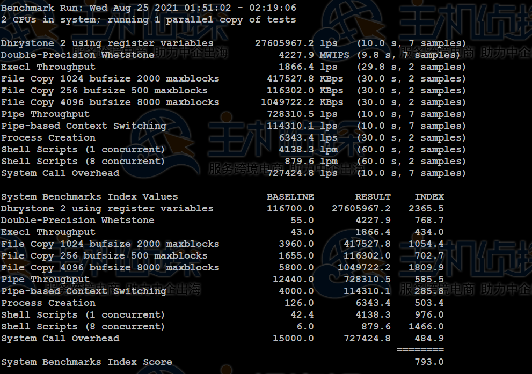The height and width of the screenshot is (374, 532).
Task: Select 'System Benchmarks Index Score' label
Action: [x=86, y=362]
